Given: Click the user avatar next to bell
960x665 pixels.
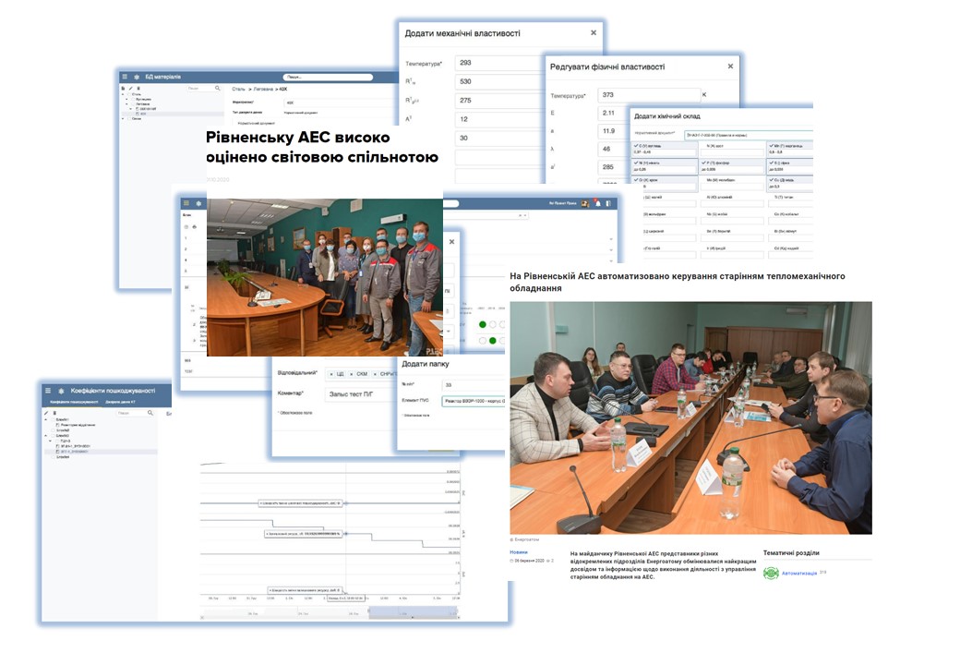Looking at the screenshot, I should pyautogui.click(x=584, y=202).
